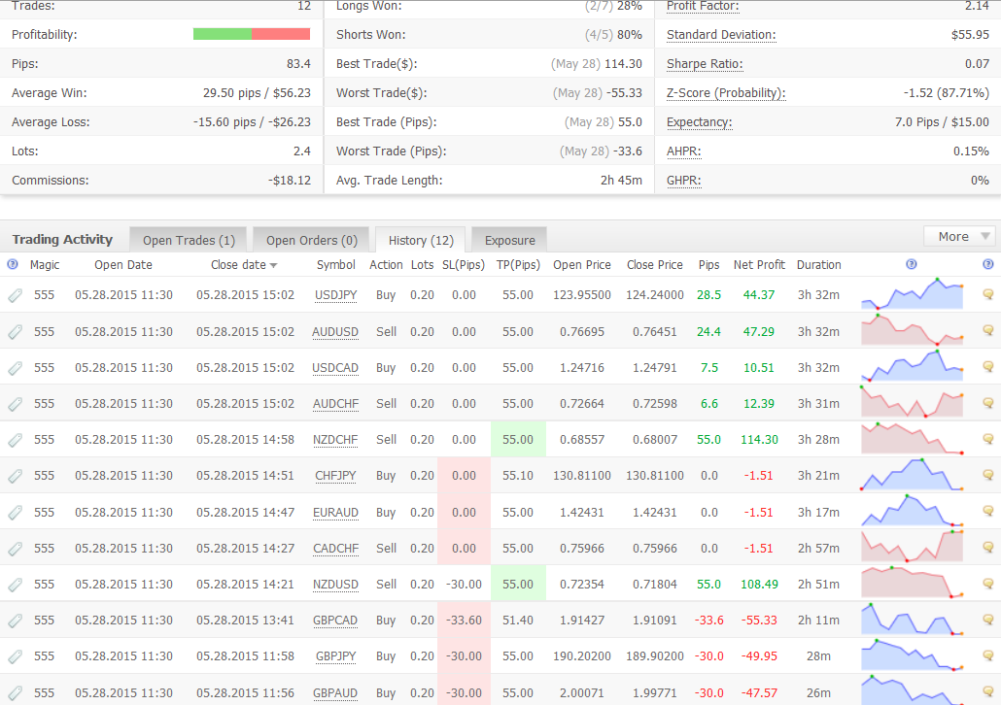Click the tag icon on the AUDUSD row
Viewport: 1001px width, 705px height.
pyautogui.click(x=16, y=332)
